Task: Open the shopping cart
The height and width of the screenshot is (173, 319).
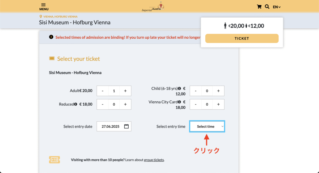Action: [x=259, y=7]
